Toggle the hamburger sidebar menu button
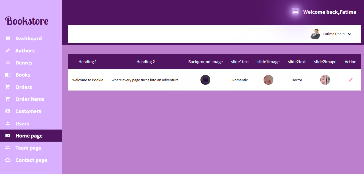 (295, 11)
